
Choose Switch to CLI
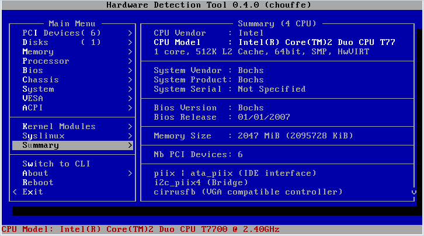72,164
